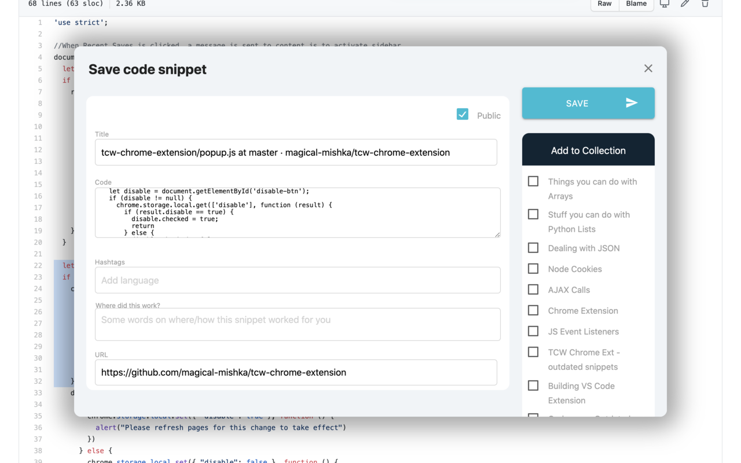Check AJAX Calls collection
This screenshot has width=741, height=463.
pyautogui.click(x=533, y=289)
